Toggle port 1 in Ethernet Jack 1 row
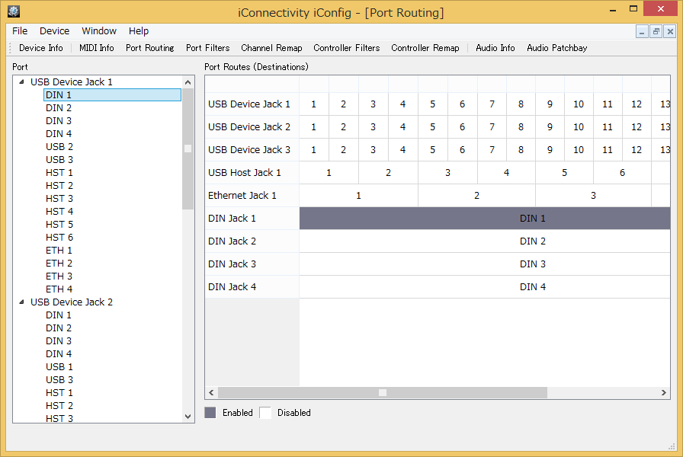Viewport: 683px width, 457px height. (358, 196)
